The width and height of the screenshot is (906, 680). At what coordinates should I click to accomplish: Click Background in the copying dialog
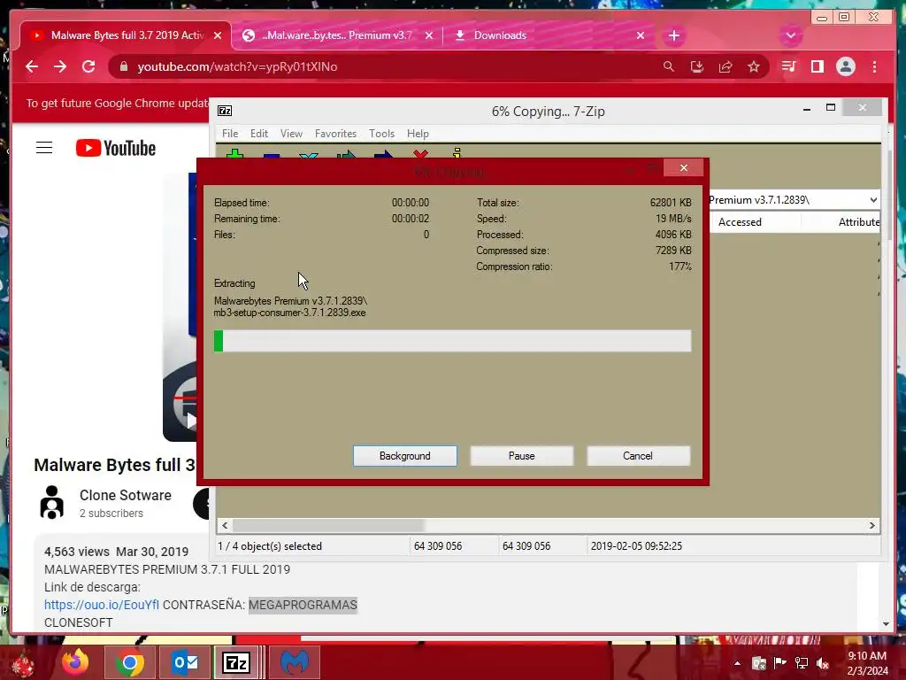pyautogui.click(x=404, y=456)
